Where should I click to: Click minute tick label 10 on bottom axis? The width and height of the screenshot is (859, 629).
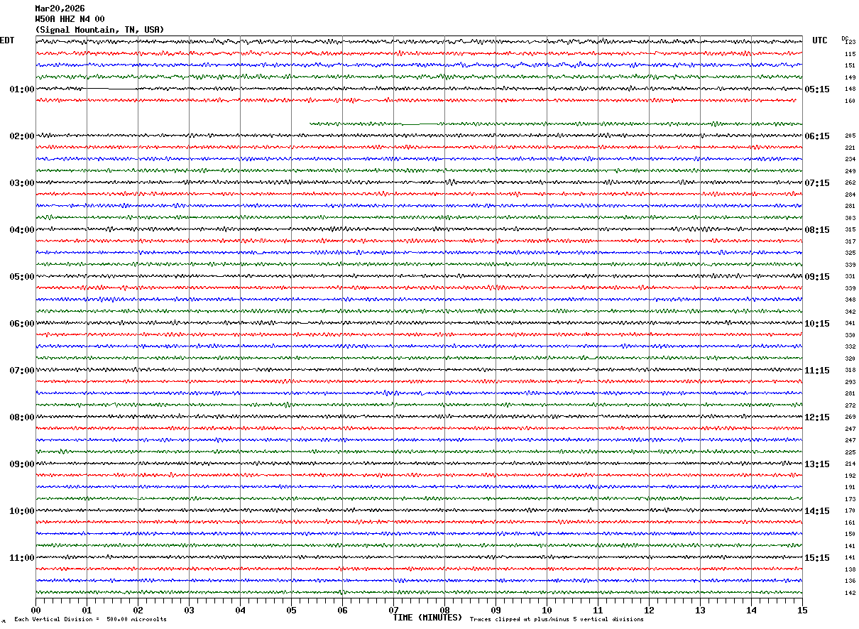coord(547,610)
